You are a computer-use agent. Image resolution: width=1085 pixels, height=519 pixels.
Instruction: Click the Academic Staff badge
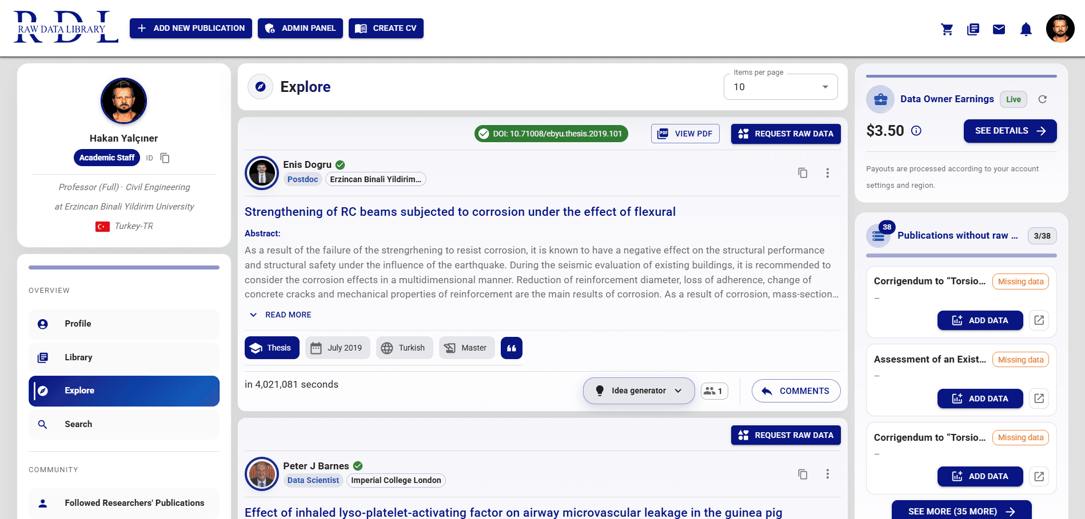[107, 158]
